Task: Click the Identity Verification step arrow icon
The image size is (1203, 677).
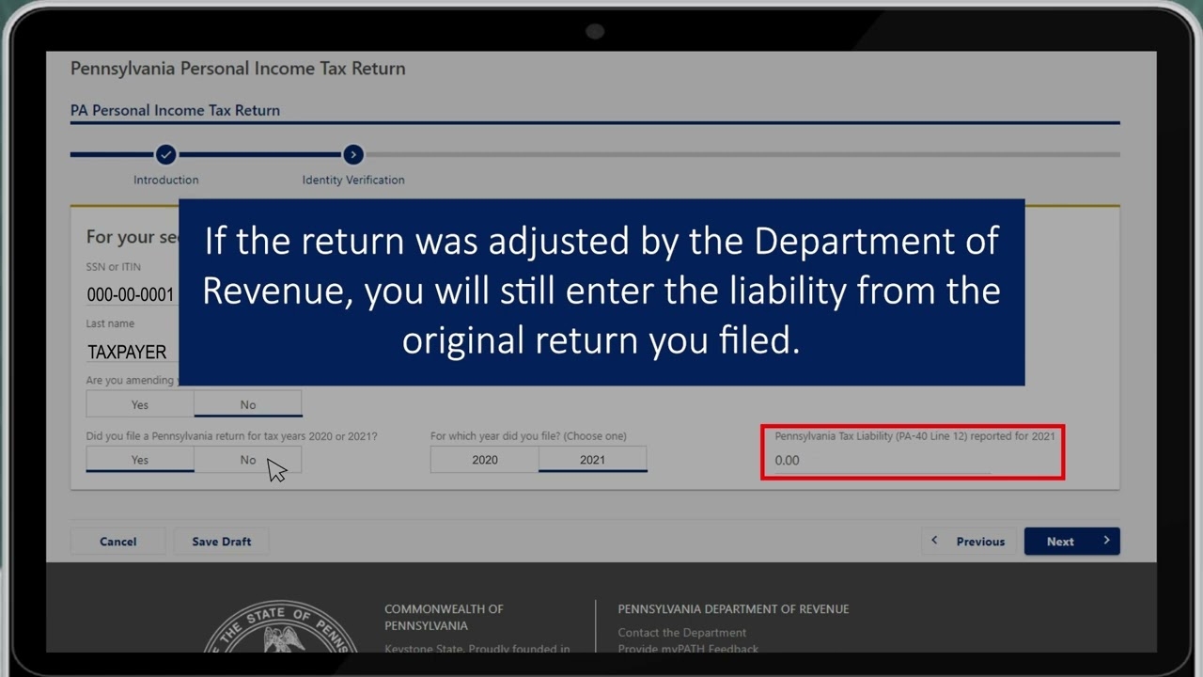Action: tap(352, 154)
